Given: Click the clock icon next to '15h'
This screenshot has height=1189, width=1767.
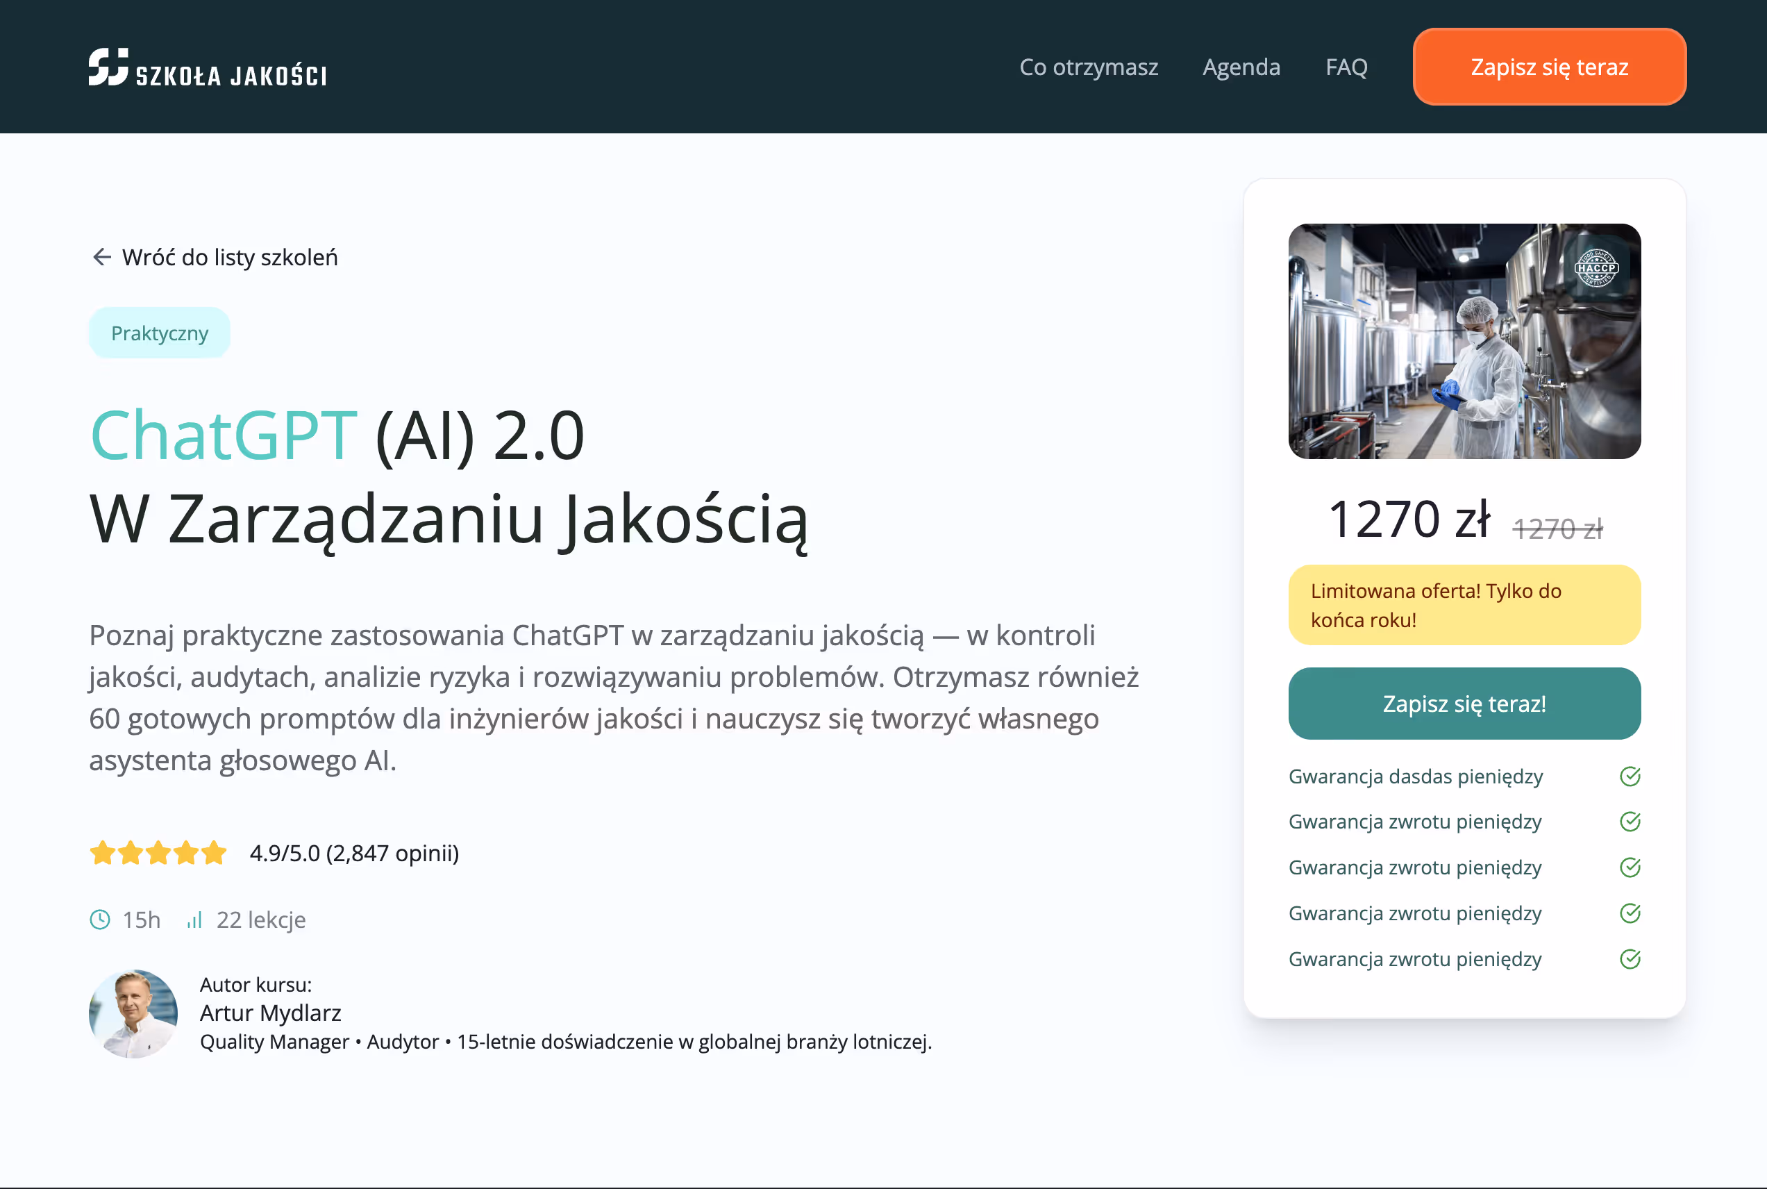Looking at the screenshot, I should 101,920.
